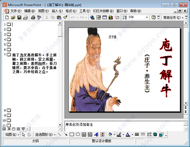Insert a hyperlink with globe icon
This screenshot has width=190, height=147.
[92, 17]
